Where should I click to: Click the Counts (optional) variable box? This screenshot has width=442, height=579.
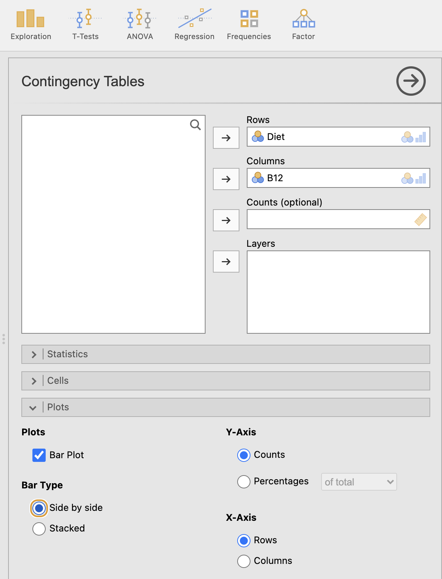331,220
